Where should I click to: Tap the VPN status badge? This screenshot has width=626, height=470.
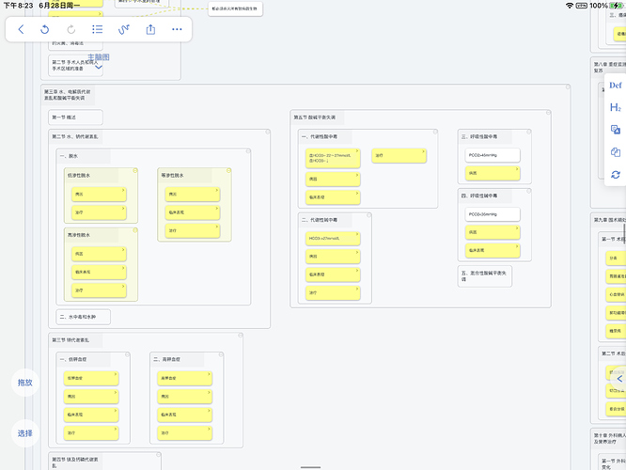581,6
